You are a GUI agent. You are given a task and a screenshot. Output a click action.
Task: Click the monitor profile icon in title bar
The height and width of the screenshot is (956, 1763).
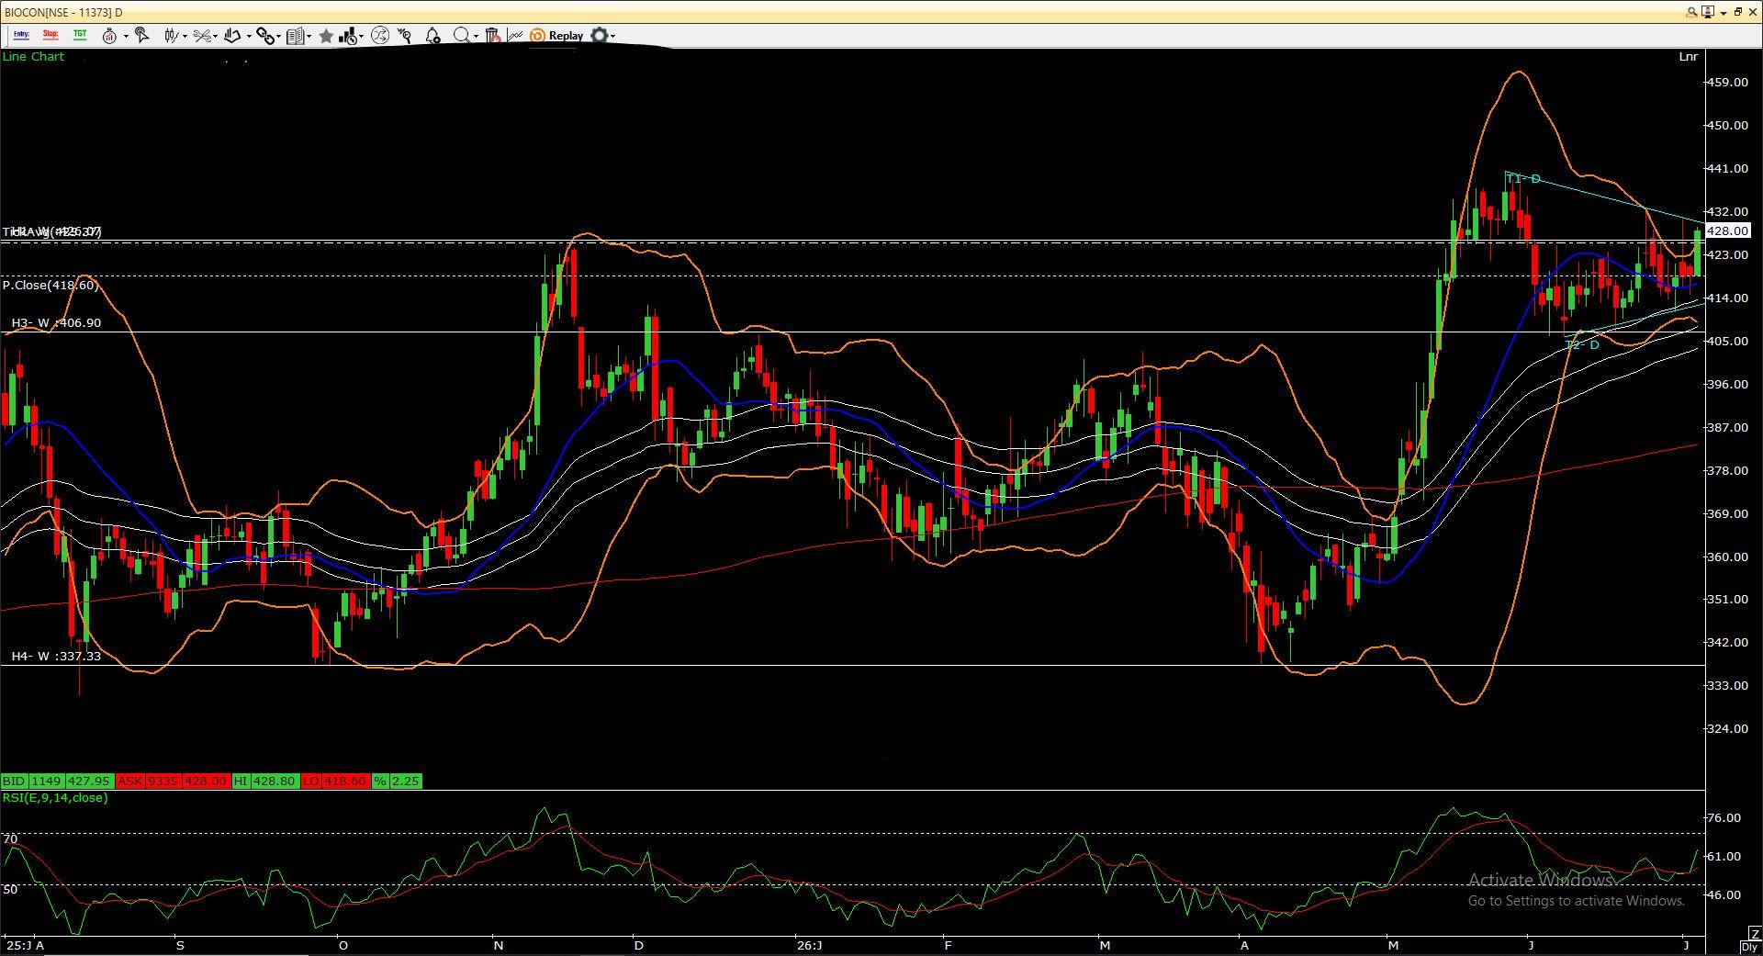coord(1708,12)
